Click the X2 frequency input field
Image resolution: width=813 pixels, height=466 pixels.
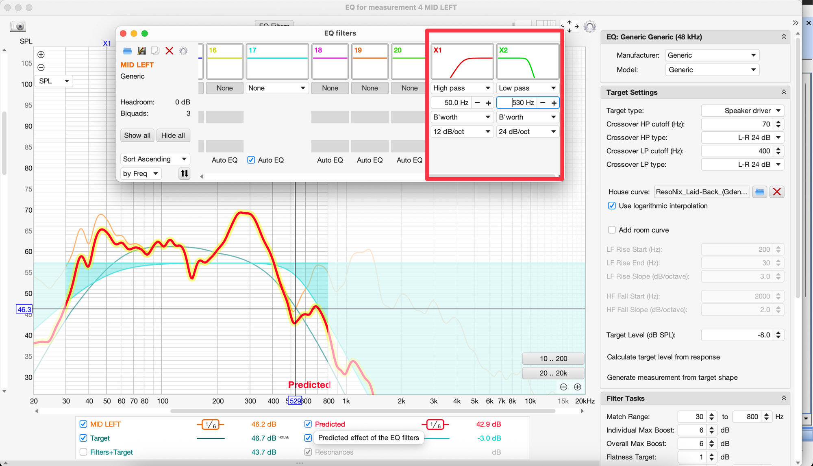pyautogui.click(x=517, y=103)
